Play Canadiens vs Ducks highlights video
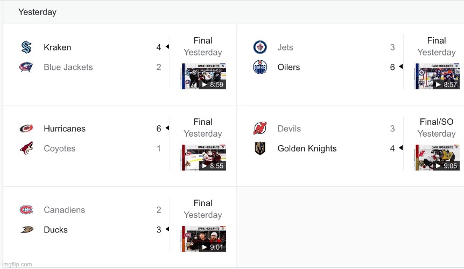This screenshot has width=464, height=269. (x=203, y=238)
